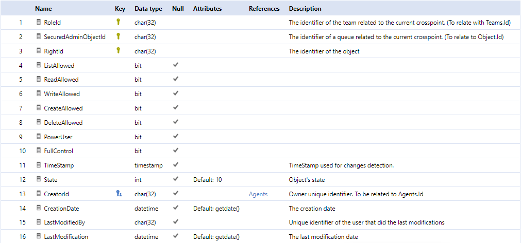Click the column icon next to PowerUser
This screenshot has width=521, height=243.
pos(39,137)
